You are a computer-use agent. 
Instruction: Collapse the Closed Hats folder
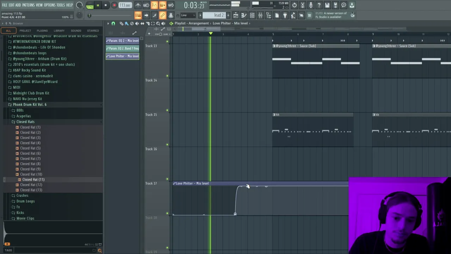pyautogui.click(x=25, y=122)
